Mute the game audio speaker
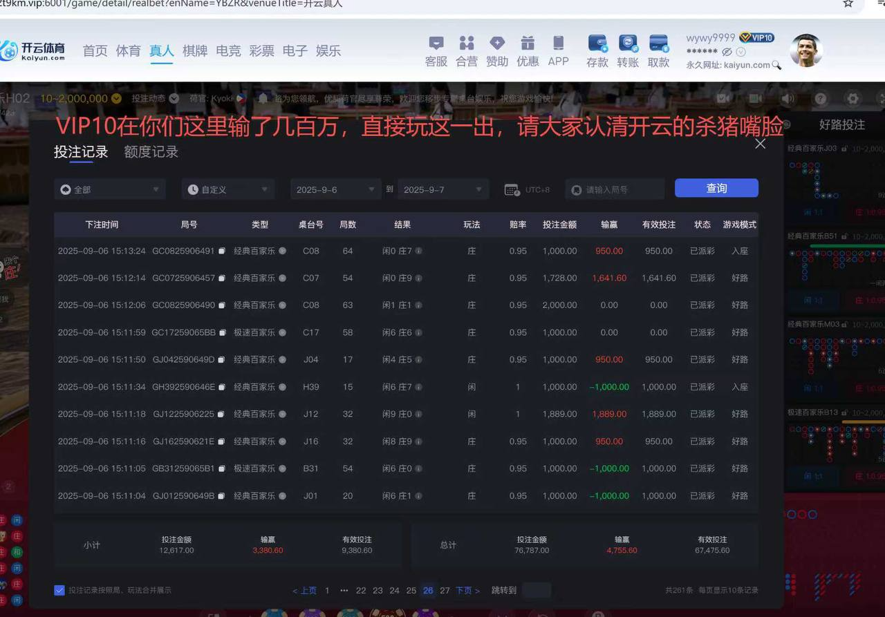 click(x=789, y=98)
